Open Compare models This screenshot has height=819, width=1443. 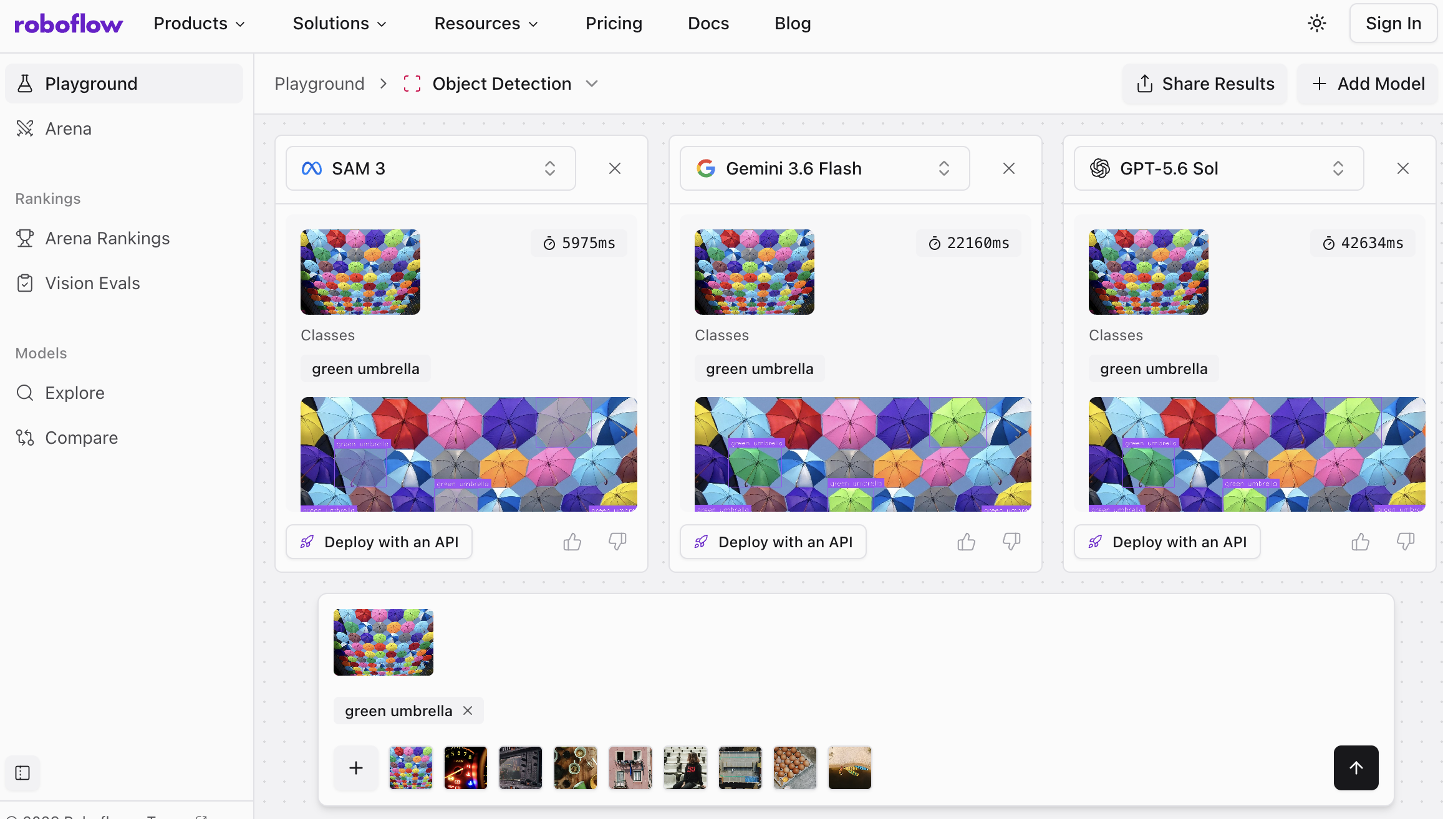(124, 438)
